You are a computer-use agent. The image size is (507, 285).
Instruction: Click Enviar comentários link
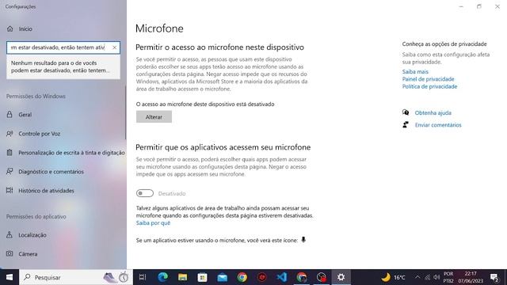click(438, 125)
